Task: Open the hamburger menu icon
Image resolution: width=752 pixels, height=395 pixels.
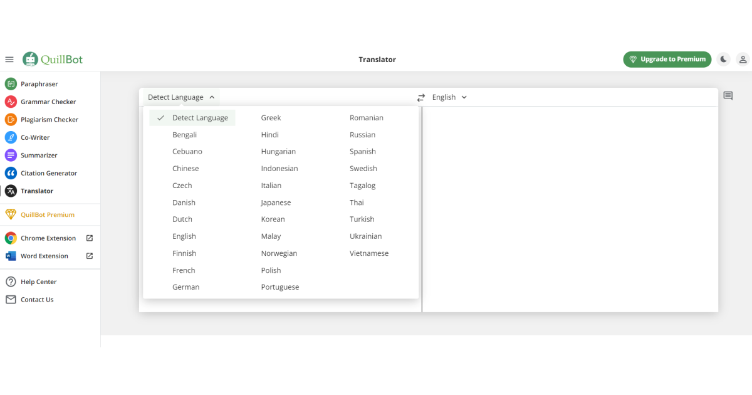Action: [x=9, y=60]
